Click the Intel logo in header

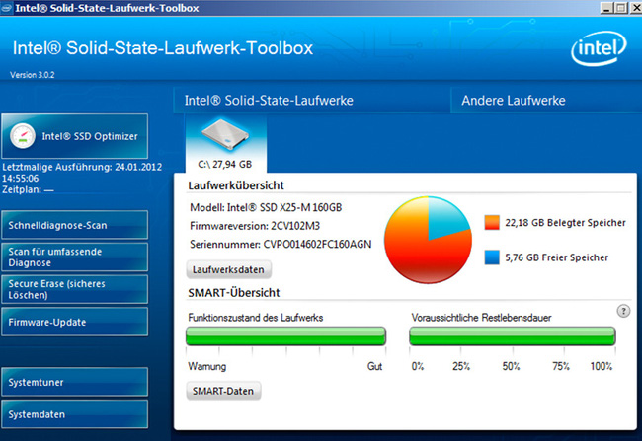coord(599,48)
